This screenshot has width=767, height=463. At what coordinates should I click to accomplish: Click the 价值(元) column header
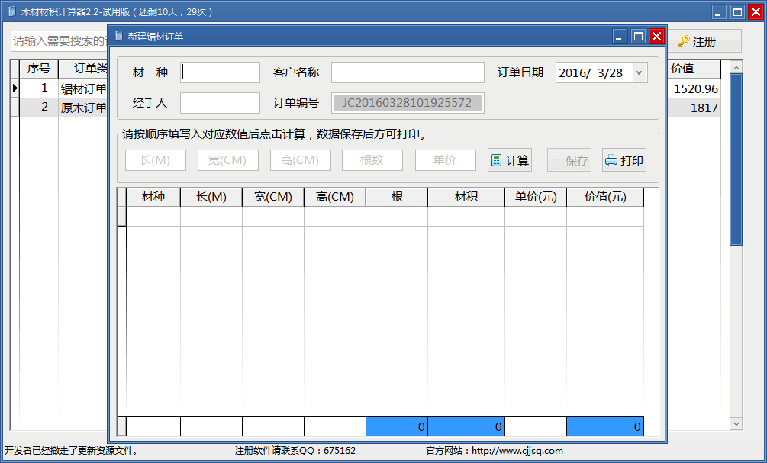point(604,197)
